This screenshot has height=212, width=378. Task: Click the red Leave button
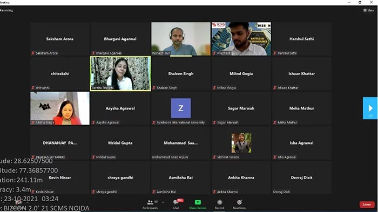point(367,204)
